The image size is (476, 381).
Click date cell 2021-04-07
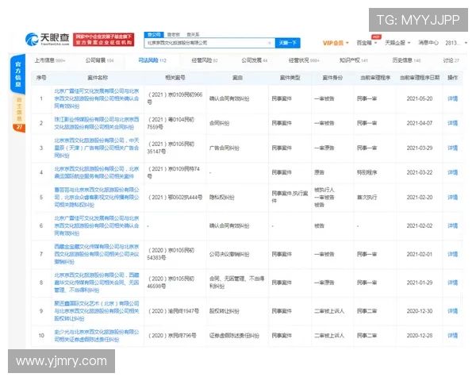coord(420,123)
